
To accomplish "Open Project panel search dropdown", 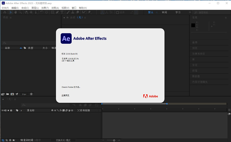I will (4, 43).
